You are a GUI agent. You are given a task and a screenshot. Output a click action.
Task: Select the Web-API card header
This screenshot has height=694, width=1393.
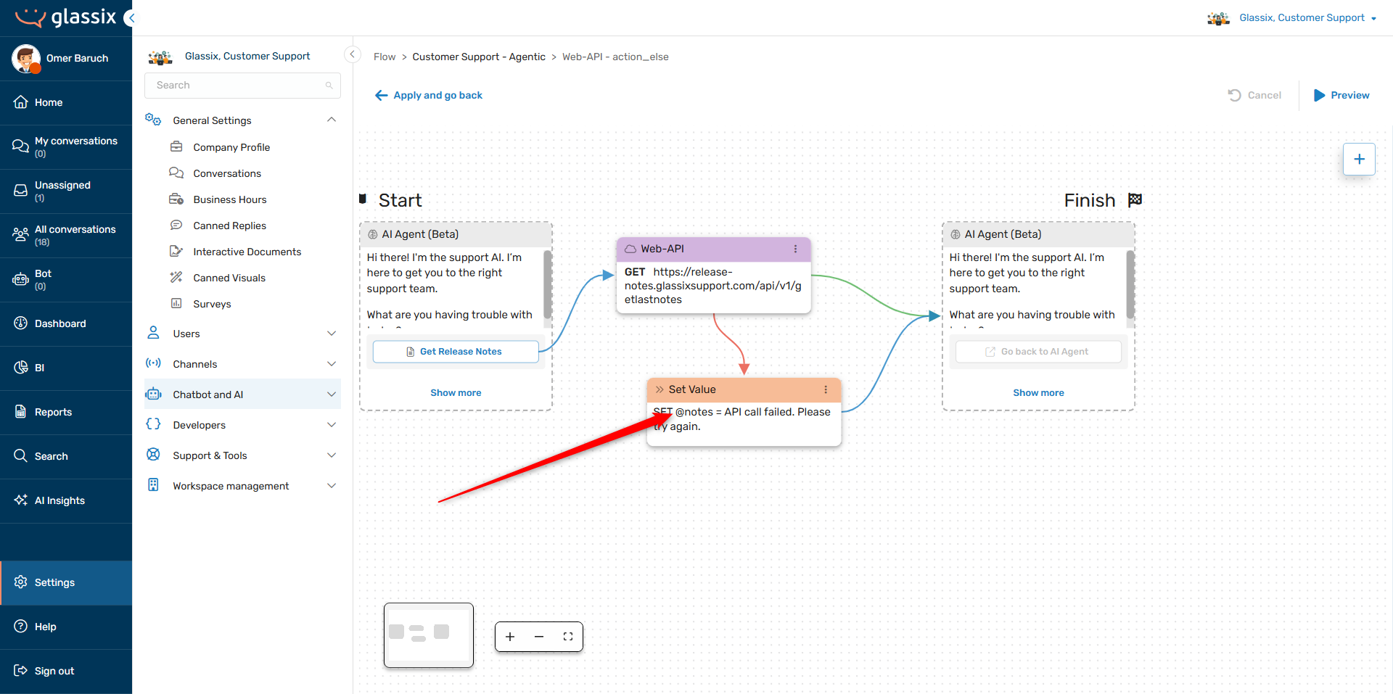click(713, 249)
